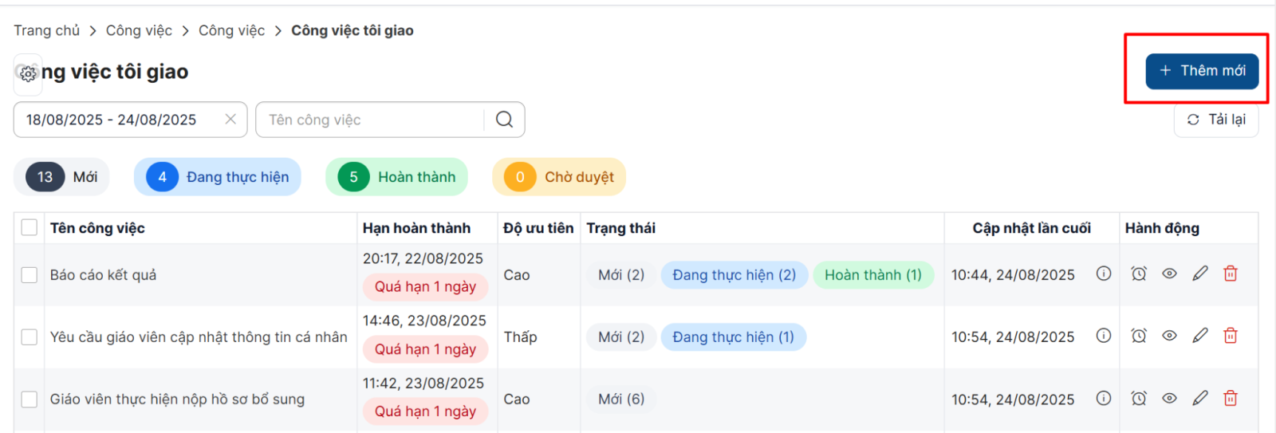Focus the Tên công việc search field
Screen dimensions: 1276x433
(371, 120)
